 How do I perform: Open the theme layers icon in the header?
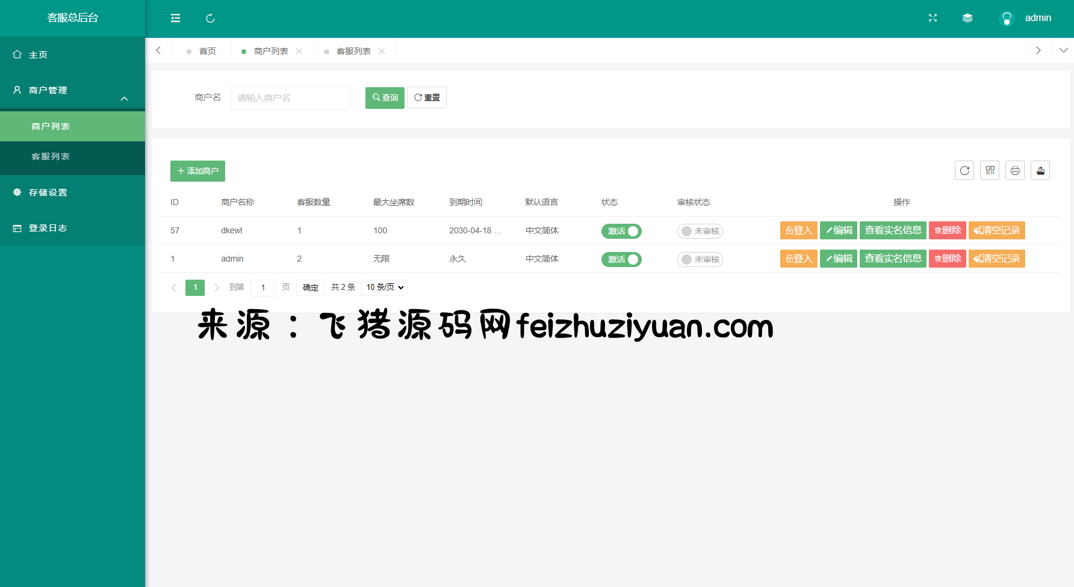coord(967,18)
